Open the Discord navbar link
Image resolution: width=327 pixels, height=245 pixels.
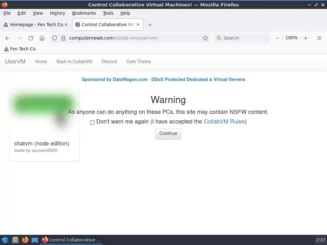pos(109,62)
